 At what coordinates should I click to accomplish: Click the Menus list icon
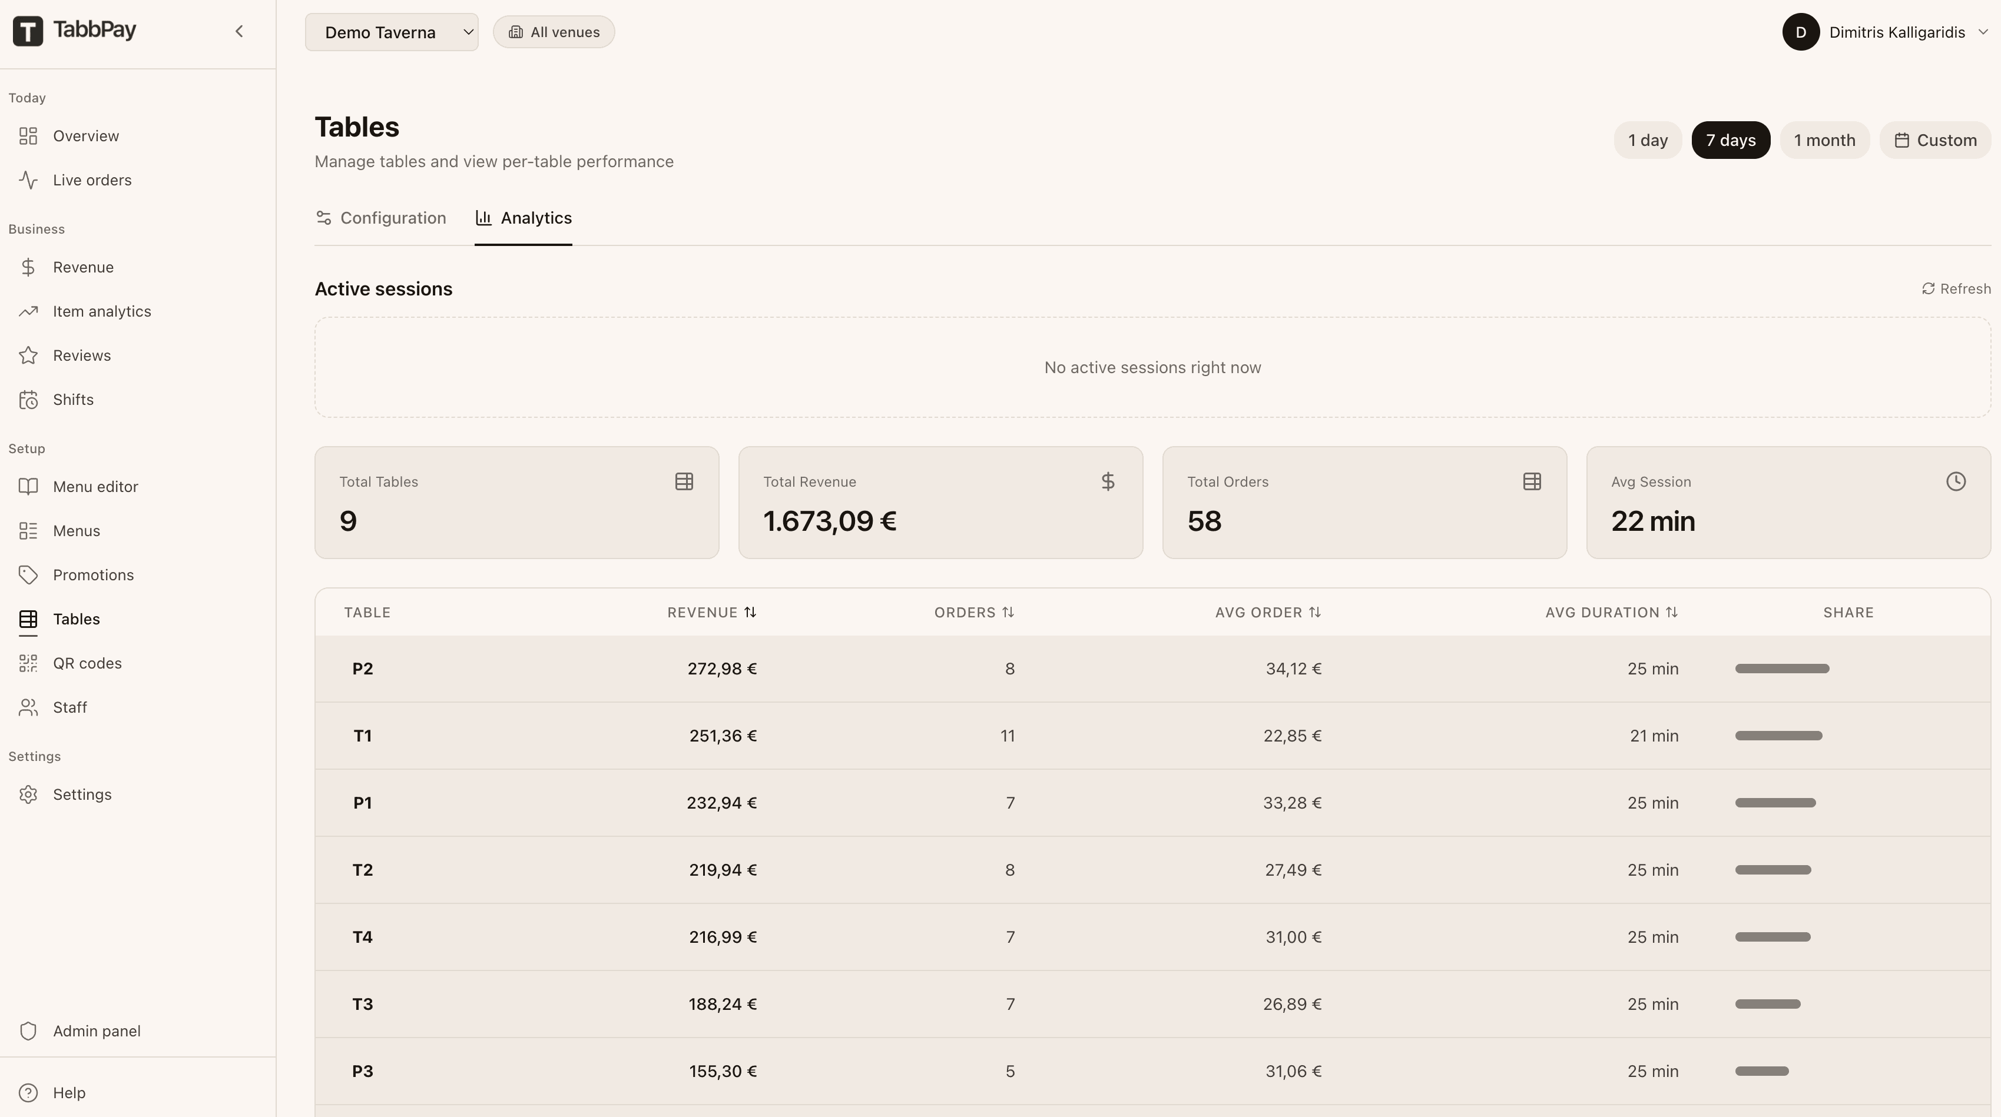click(28, 531)
